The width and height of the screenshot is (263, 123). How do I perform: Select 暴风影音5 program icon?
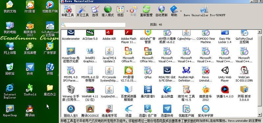click(148, 92)
